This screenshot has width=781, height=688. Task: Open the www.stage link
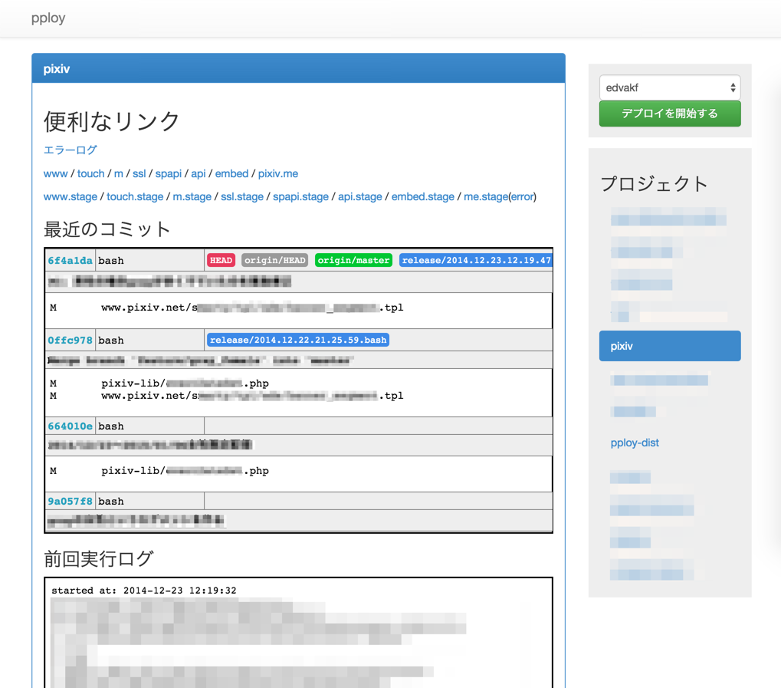click(71, 196)
